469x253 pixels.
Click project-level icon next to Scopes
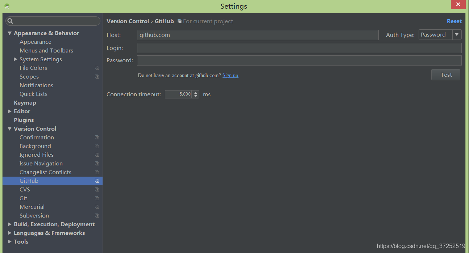97,77
